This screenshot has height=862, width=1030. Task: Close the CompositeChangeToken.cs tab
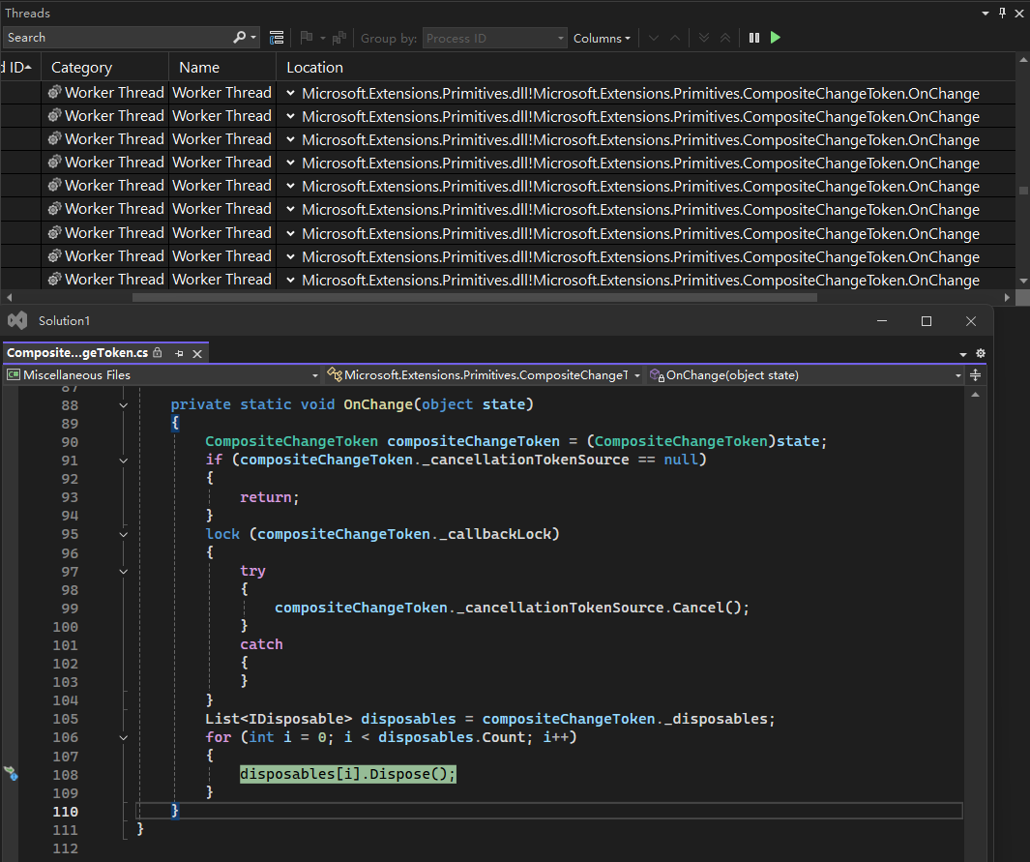(197, 353)
